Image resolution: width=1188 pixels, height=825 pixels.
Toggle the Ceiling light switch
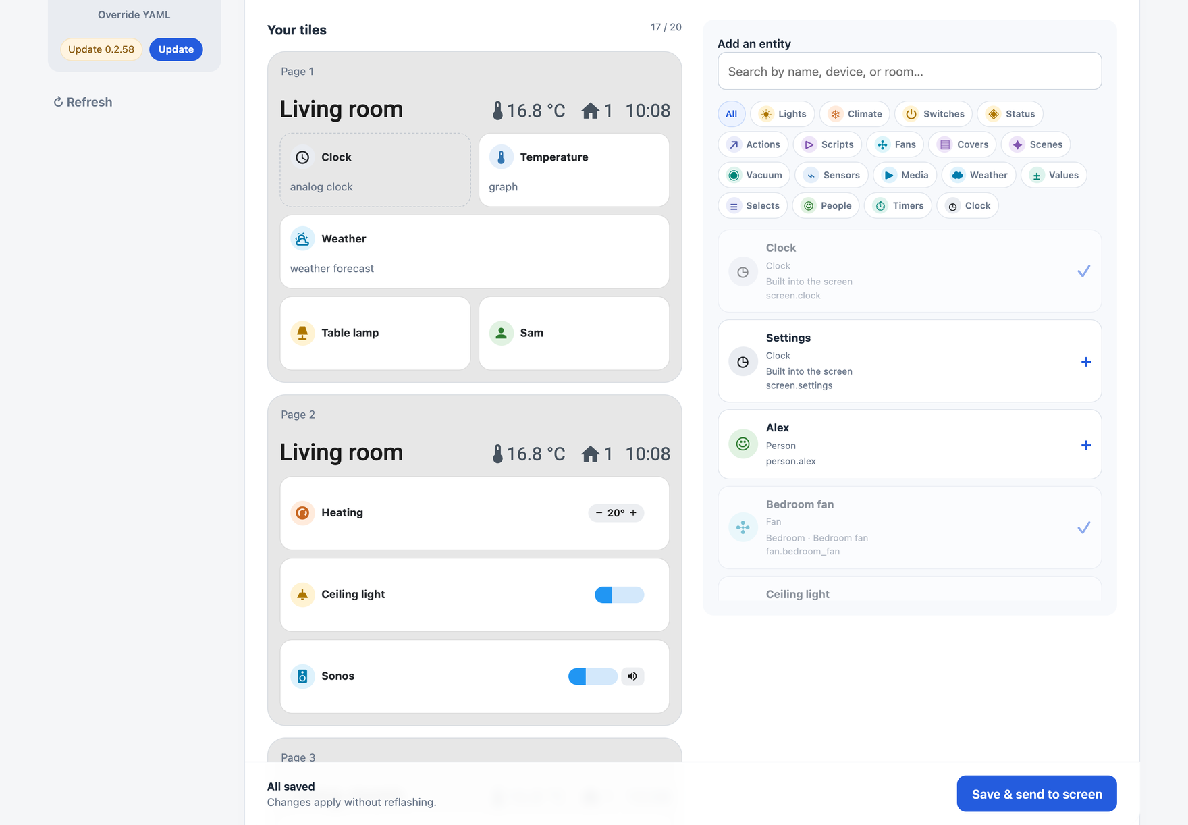(x=619, y=595)
